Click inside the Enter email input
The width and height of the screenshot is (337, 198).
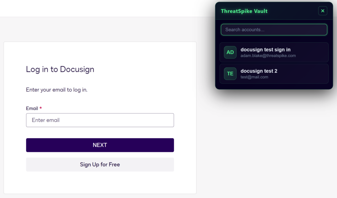point(100,120)
